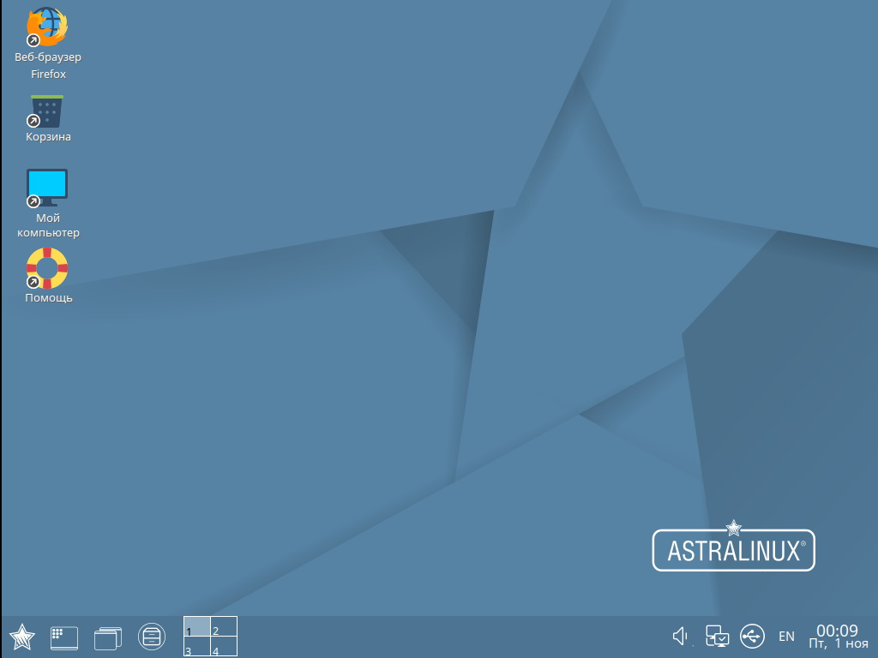Open the star-shaped Fly start menu

(x=23, y=637)
